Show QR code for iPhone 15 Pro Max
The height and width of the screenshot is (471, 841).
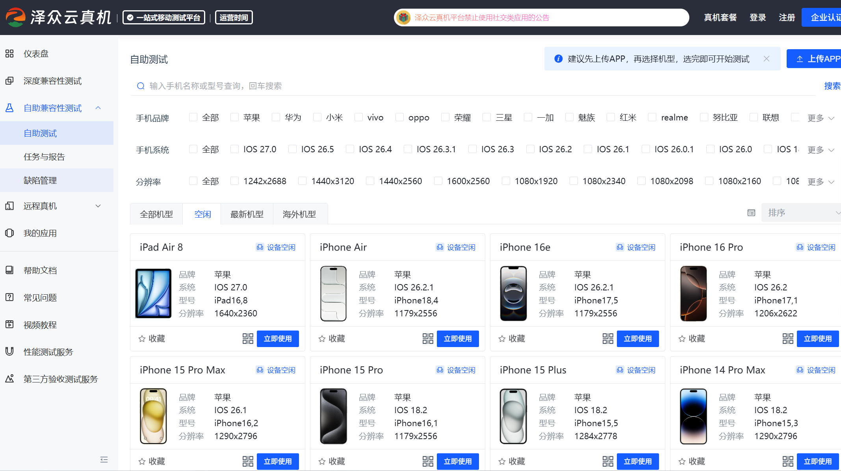pos(248,461)
